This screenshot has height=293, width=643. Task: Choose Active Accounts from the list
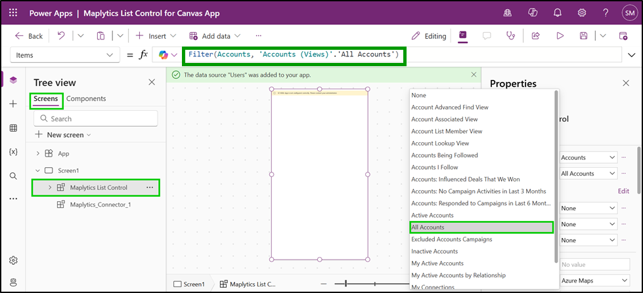coord(432,215)
